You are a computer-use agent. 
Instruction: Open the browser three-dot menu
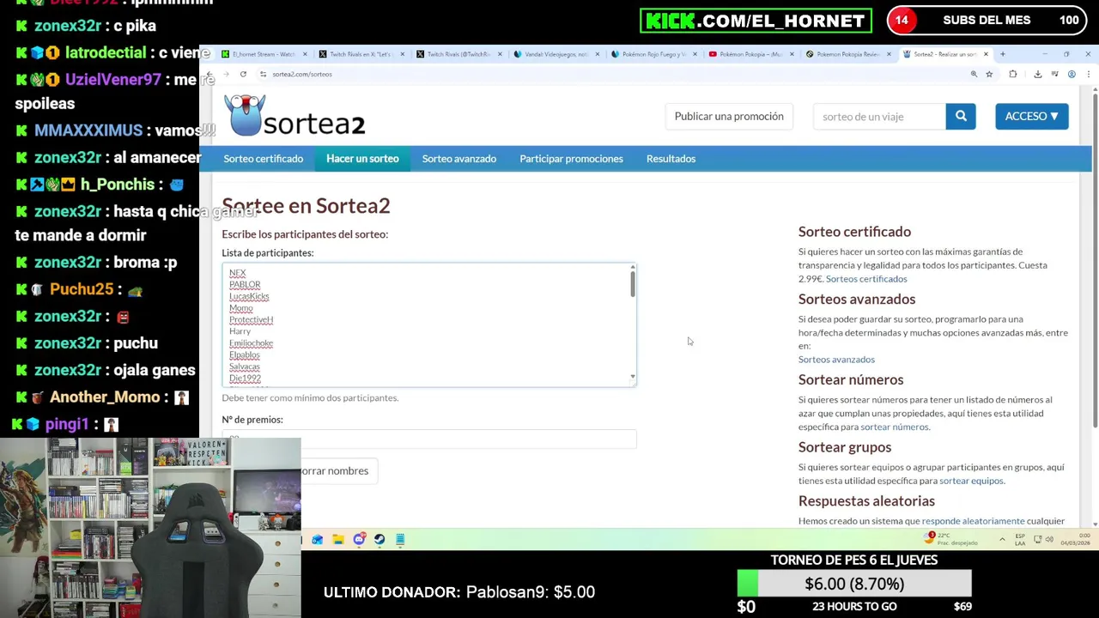(x=1088, y=74)
